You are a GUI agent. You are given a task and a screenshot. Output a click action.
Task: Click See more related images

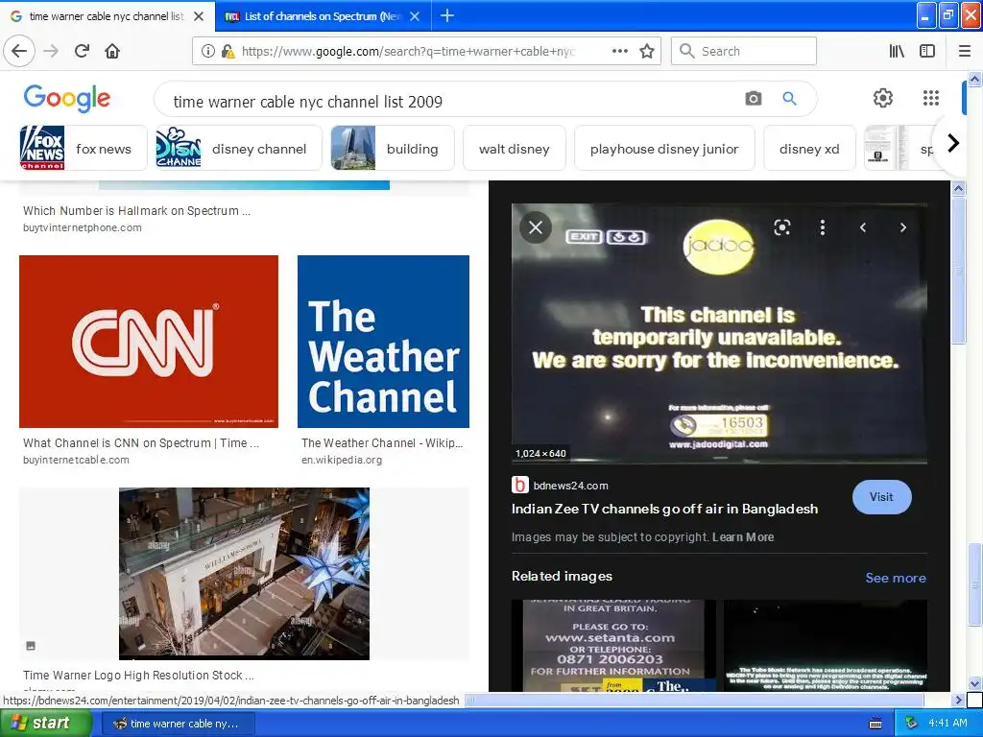[896, 578]
